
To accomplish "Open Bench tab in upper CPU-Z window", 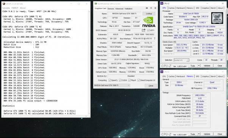I will pos(213,8).
